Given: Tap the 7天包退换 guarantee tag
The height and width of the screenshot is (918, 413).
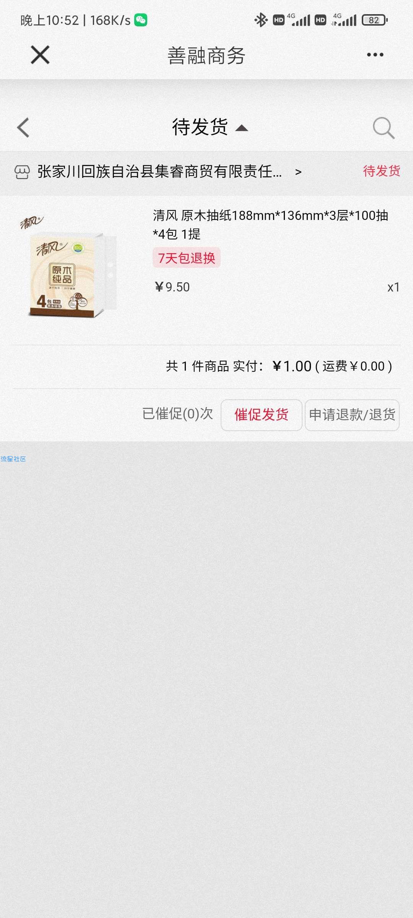Looking at the screenshot, I should click(187, 258).
